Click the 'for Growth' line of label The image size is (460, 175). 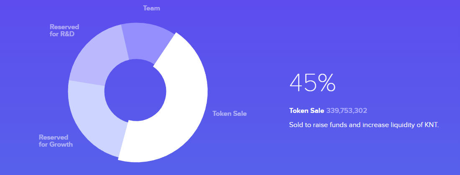[x=56, y=144]
